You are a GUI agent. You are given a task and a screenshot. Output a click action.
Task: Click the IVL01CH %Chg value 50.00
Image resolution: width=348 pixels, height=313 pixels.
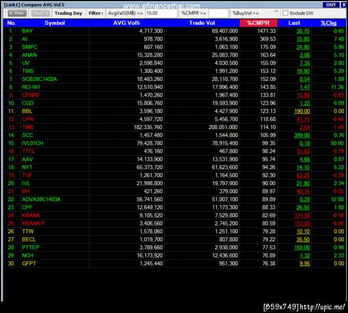tap(337, 143)
